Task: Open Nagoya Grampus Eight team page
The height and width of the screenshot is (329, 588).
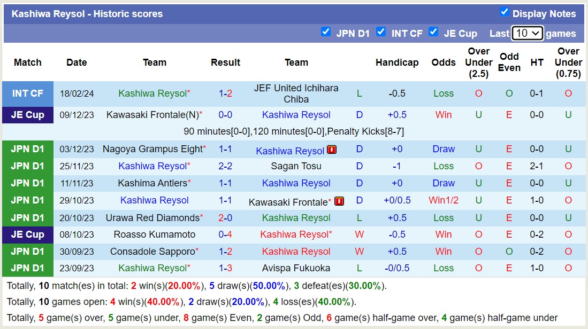Action: [x=152, y=149]
